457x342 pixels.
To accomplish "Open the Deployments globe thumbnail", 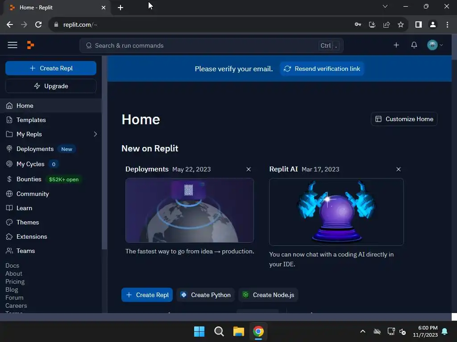I will point(189,210).
